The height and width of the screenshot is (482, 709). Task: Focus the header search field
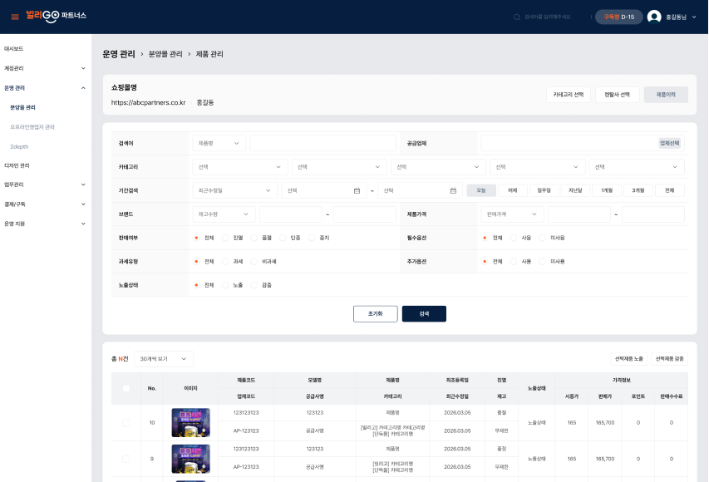pyautogui.click(x=548, y=17)
